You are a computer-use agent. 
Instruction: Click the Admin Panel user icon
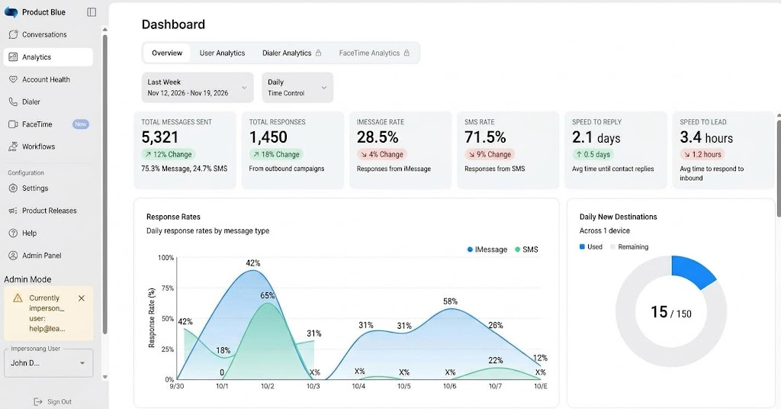point(14,256)
